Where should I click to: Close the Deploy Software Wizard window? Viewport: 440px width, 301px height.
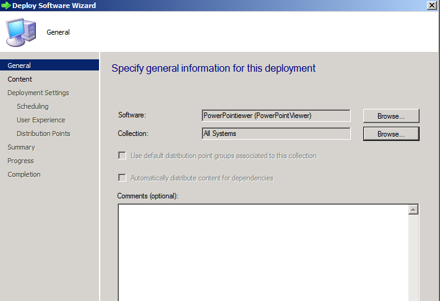431,6
